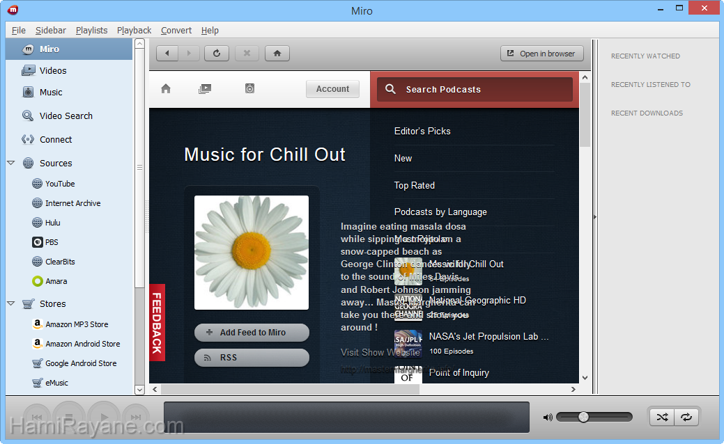This screenshot has width=724, height=444.
Task: Open the YouTube source
Action: (59, 184)
